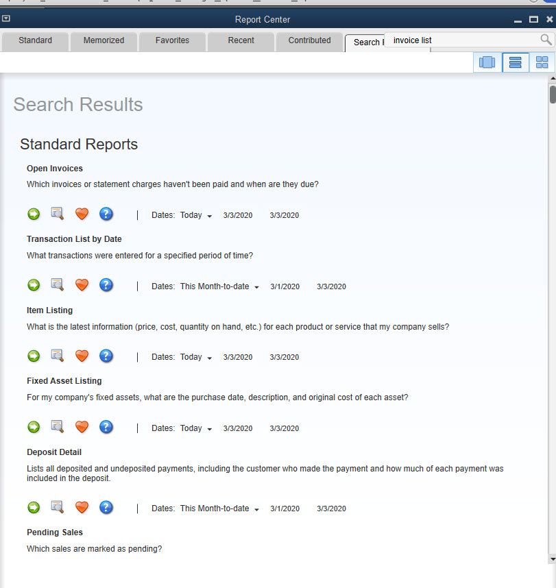Show info preview for Open Invoices
Viewport: 556px width, 588px height.
point(58,214)
